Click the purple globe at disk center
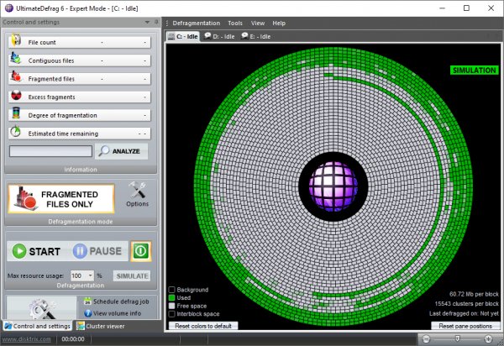Screen dimensions: 504x346 click(333, 186)
